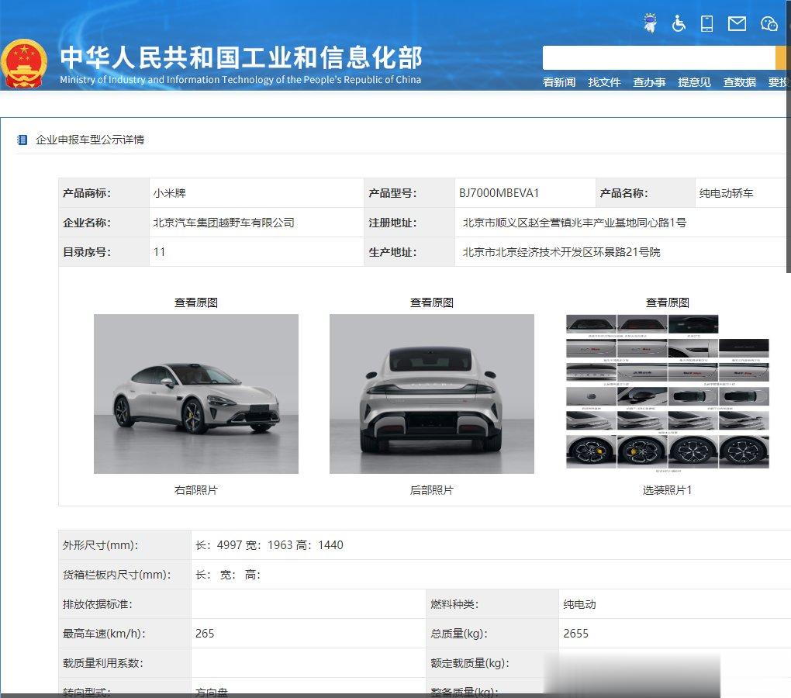The width and height of the screenshot is (791, 698).
Task: Open the 看新闻 menu
Action: [x=559, y=82]
